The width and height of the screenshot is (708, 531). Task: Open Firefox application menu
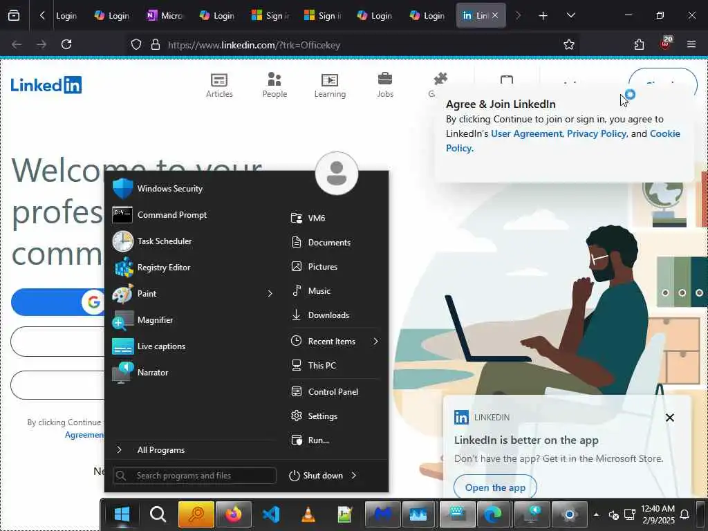coord(691,44)
